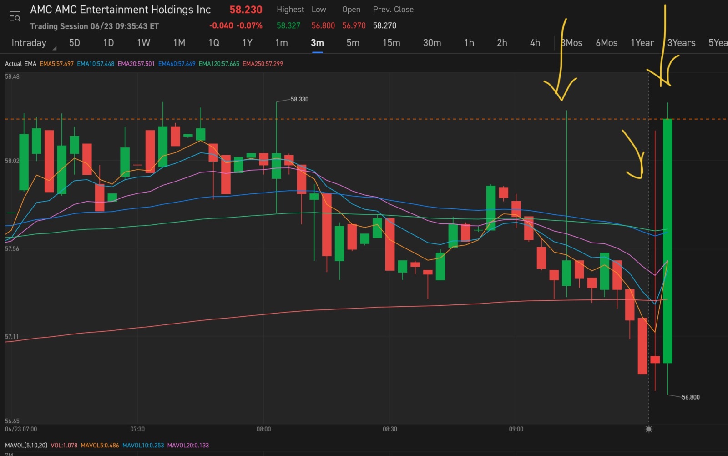This screenshot has width=728, height=456.
Task: Expand the Intraday dropdown triangle
Action: pyautogui.click(x=55, y=48)
